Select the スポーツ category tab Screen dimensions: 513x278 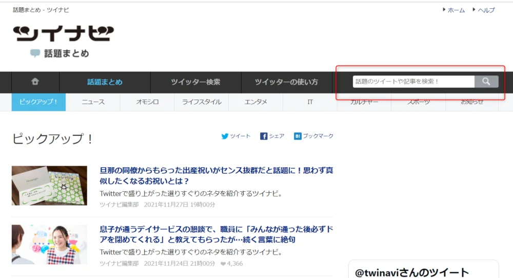pyautogui.click(x=419, y=102)
